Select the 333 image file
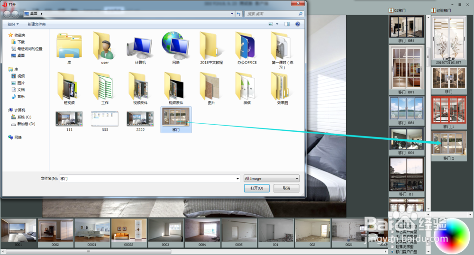This screenshot has height=255, width=474. pyautogui.click(x=105, y=121)
